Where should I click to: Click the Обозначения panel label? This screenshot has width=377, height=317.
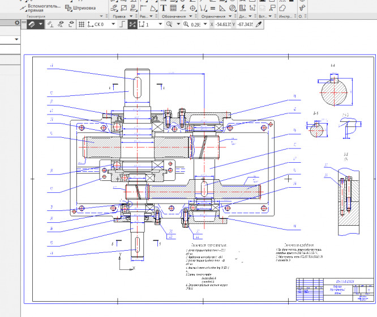[174, 17]
